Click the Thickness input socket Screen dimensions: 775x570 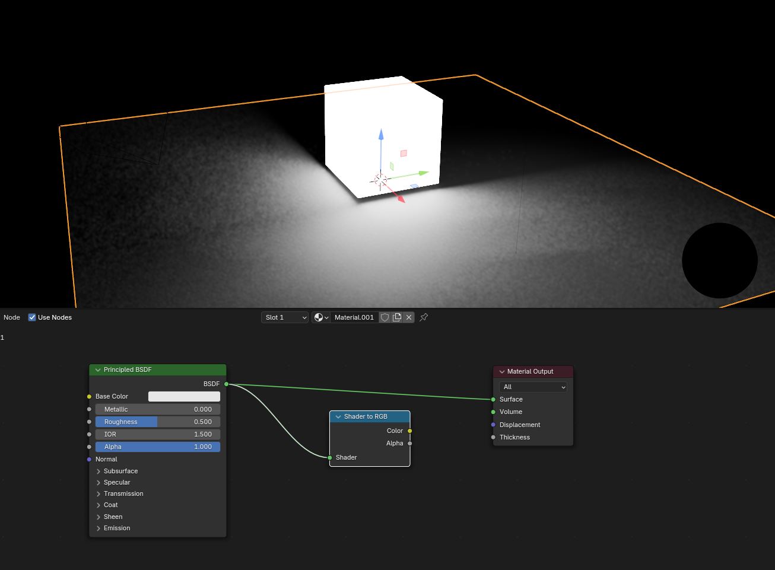493,437
